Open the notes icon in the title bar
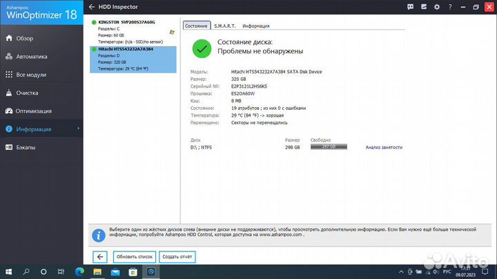Viewport: 497px width, 279px height. coord(423,7)
